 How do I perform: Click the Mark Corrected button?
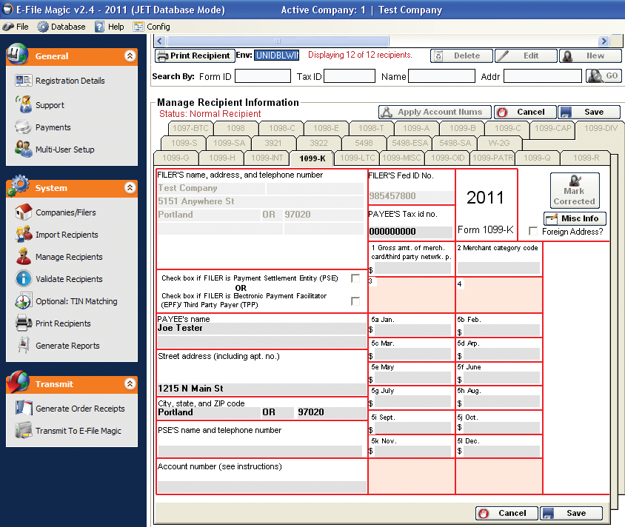click(x=574, y=191)
